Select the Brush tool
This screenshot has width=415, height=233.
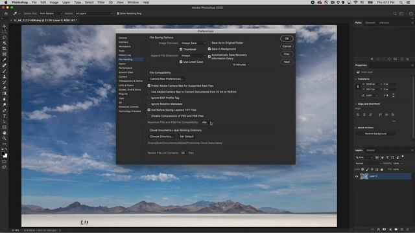point(5,71)
